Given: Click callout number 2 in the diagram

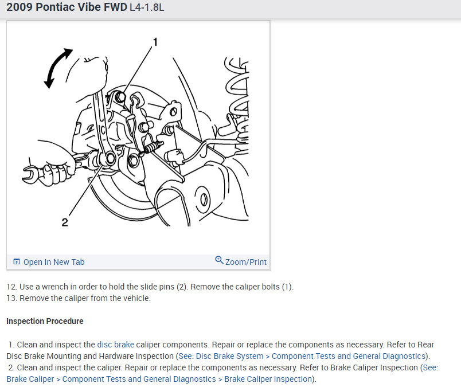Looking at the screenshot, I should pos(65,222).
